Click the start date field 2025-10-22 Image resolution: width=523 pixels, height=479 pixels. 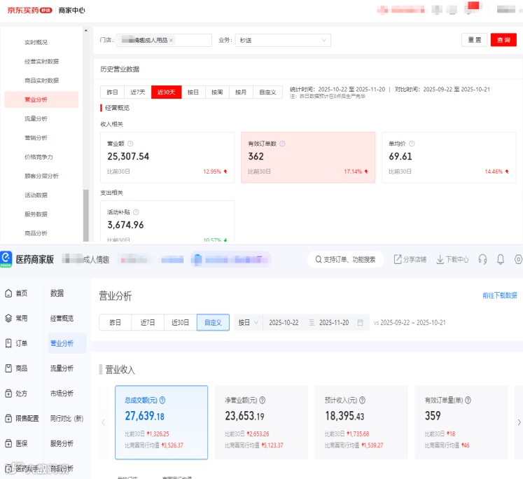(x=284, y=323)
